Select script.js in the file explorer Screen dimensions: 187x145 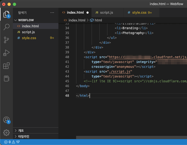point(36,32)
